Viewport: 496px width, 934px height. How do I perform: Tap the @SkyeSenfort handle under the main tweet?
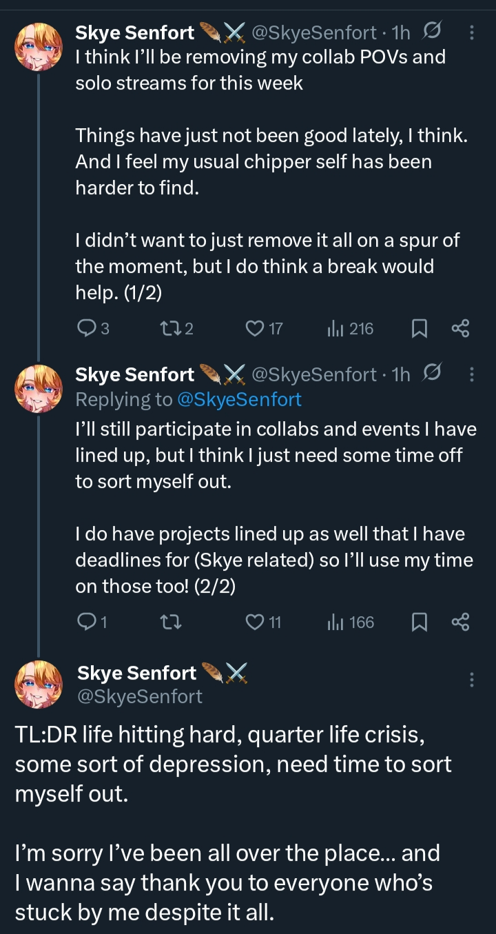[140, 696]
